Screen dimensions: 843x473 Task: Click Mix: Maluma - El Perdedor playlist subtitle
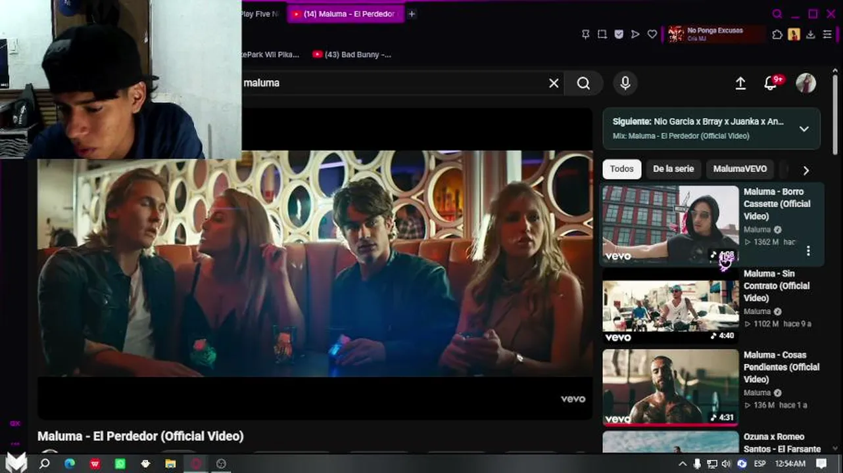[681, 136]
